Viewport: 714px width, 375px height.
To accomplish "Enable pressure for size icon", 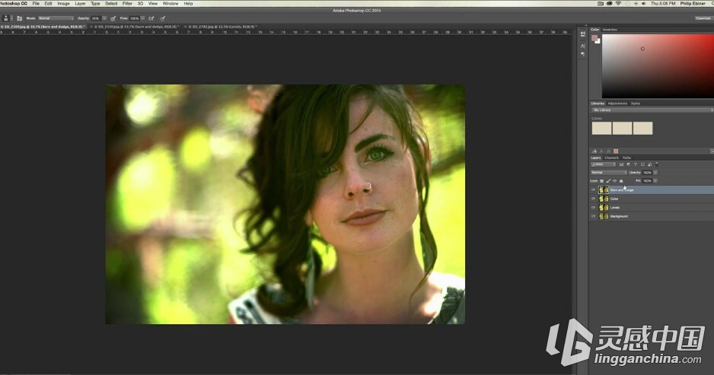I will (163, 18).
